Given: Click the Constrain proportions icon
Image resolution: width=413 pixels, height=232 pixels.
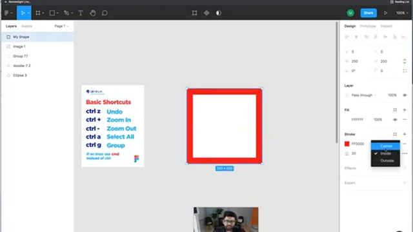Looking at the screenshot, I should [405, 61].
